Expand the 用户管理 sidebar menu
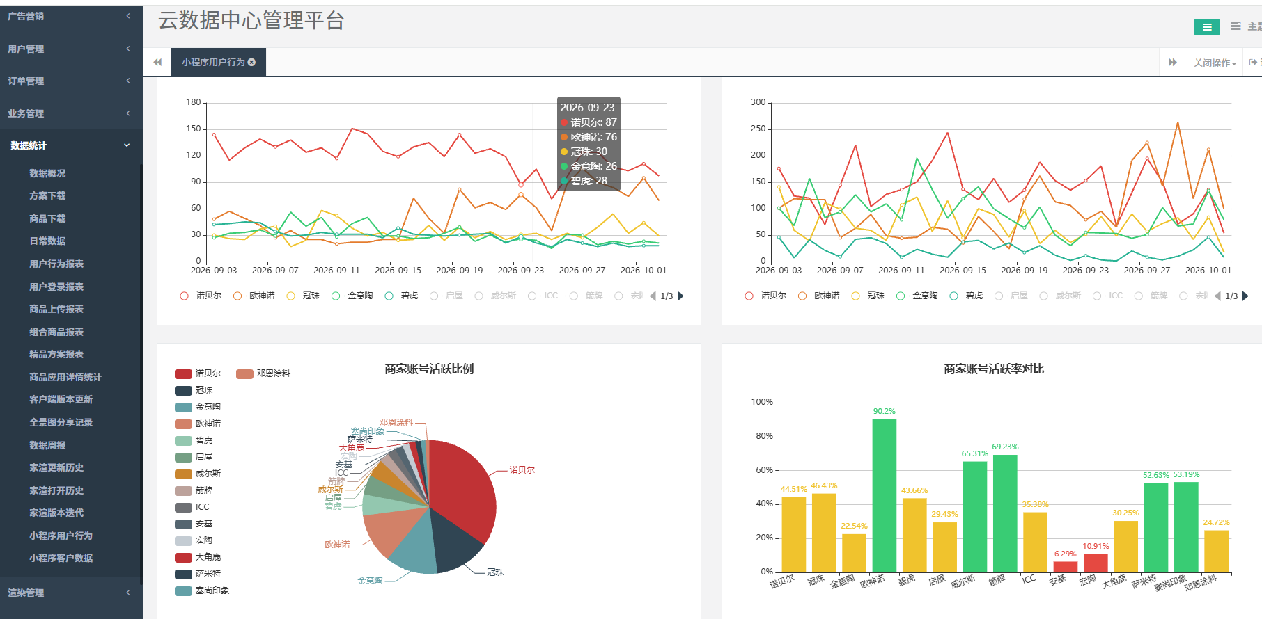The width and height of the screenshot is (1262, 619). click(x=71, y=49)
